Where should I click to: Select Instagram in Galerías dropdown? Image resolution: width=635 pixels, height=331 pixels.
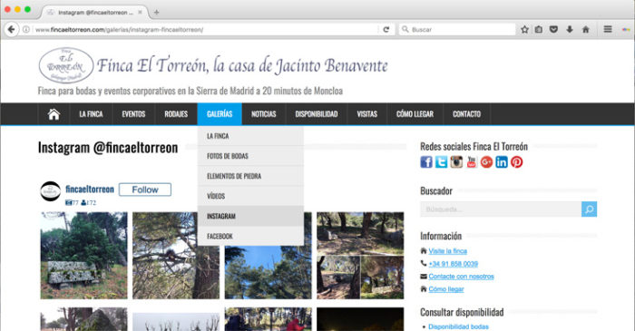(250, 216)
